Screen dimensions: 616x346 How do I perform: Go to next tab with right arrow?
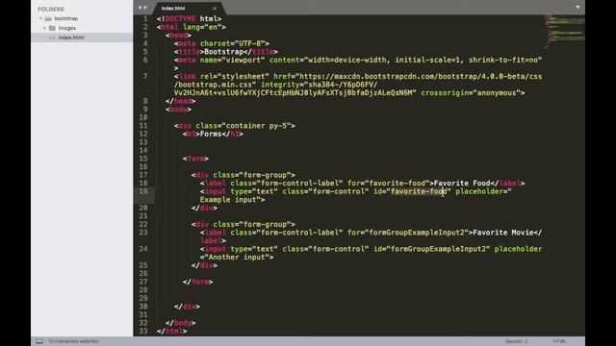[x=145, y=8]
